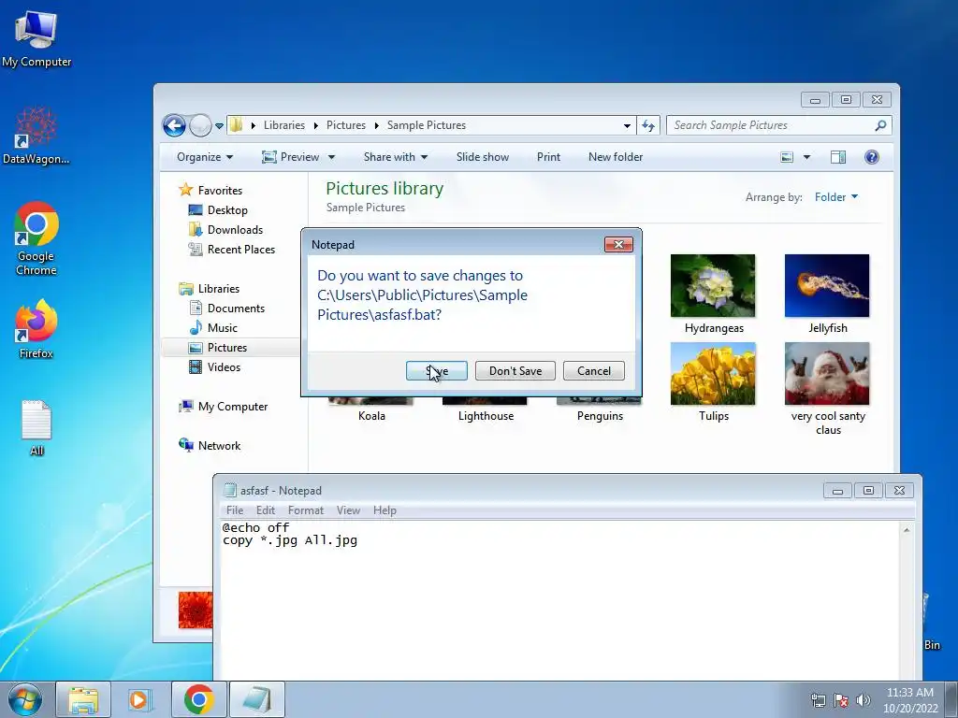Open the File menu in Notepad
This screenshot has width=958, height=718.
point(235,510)
